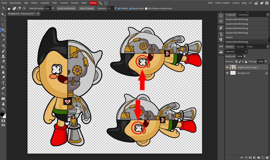Click the Toleranz value field

coord(110,8)
